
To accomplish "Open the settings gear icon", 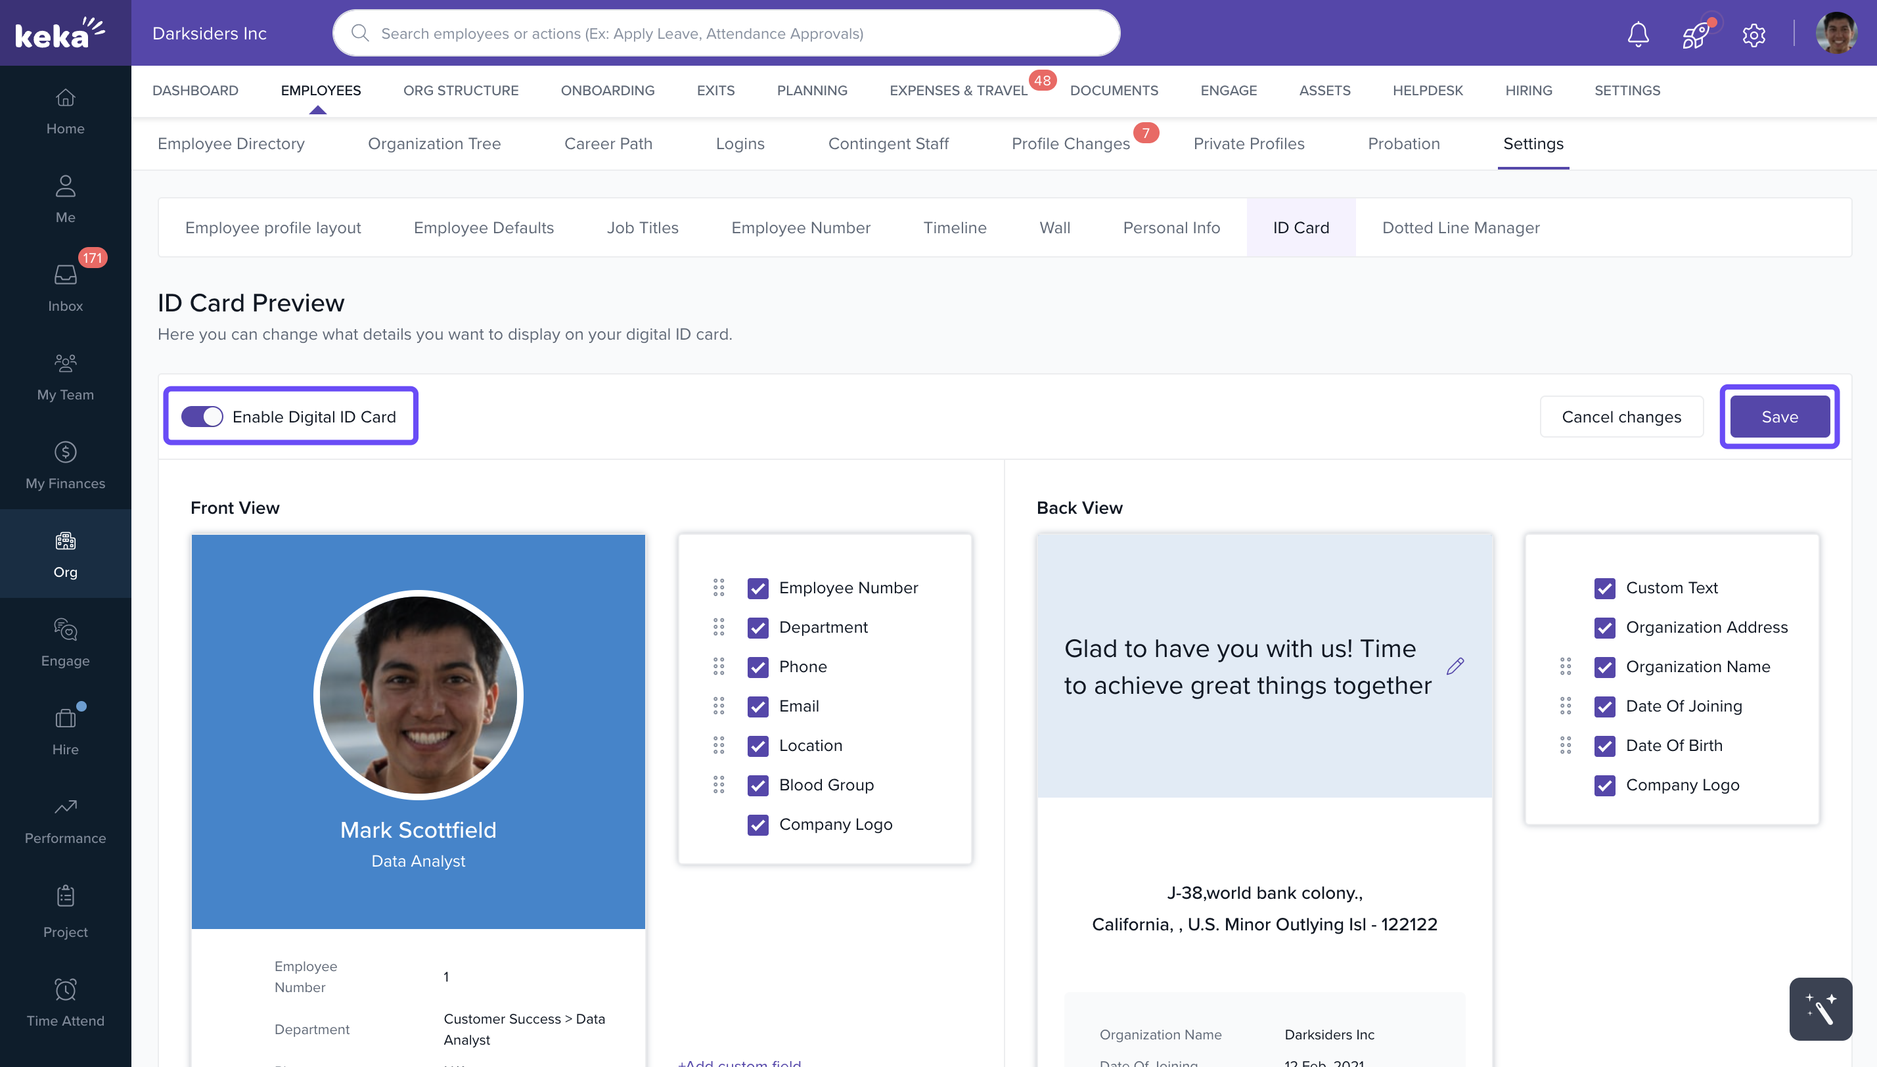I will pos(1753,34).
